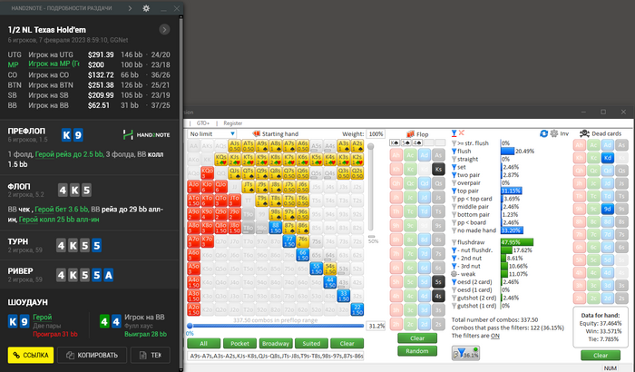The height and width of the screenshot is (372, 635).
Task: Open the Register menu
Action: point(233,123)
